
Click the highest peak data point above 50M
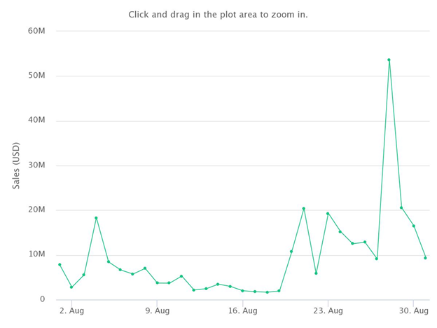tap(389, 60)
